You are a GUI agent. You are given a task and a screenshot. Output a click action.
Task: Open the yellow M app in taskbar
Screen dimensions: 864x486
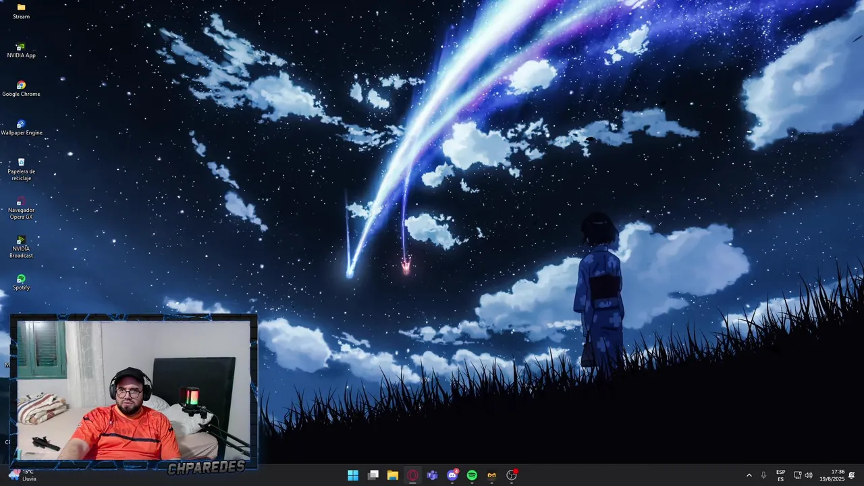click(491, 475)
